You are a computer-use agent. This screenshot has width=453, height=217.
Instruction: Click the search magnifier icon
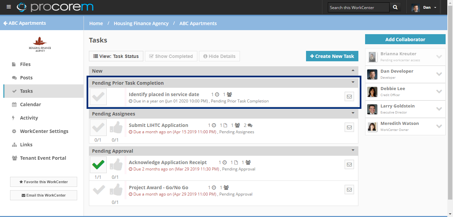click(395, 7)
